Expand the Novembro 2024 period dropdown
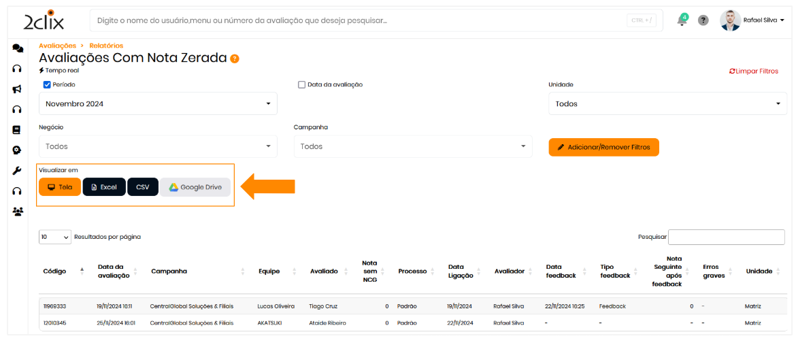Viewport: 798px width, 343px height. coord(158,104)
